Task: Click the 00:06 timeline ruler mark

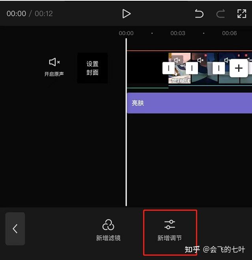Action: (x=230, y=33)
